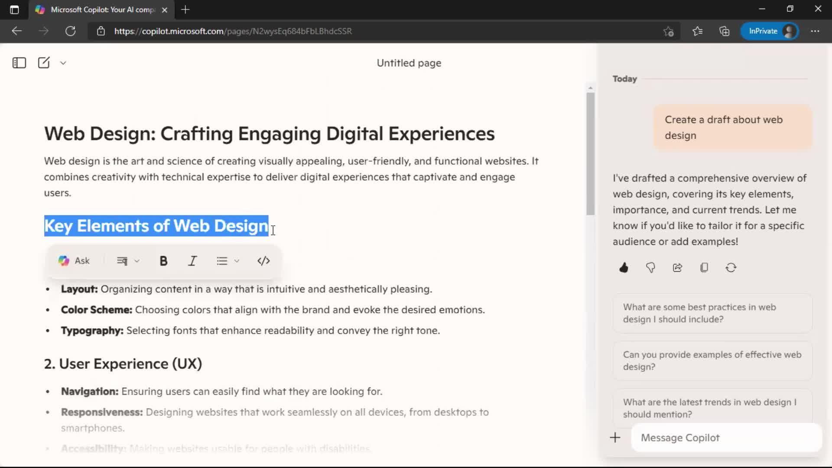Select suggestion about examples of effective web design
This screenshot has width=832, height=468.
pos(712,361)
